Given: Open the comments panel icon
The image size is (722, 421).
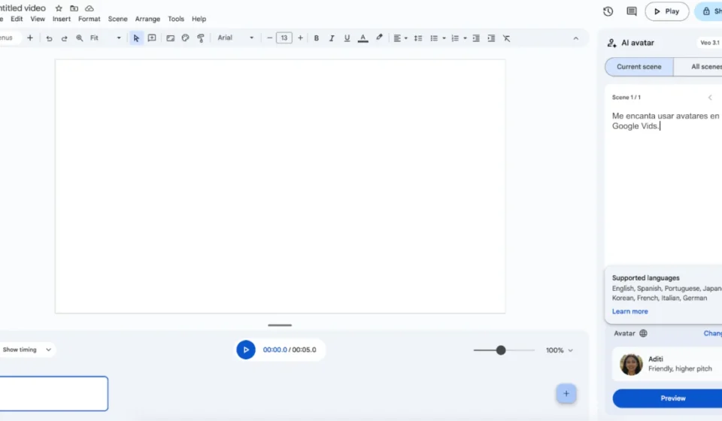Looking at the screenshot, I should point(632,11).
